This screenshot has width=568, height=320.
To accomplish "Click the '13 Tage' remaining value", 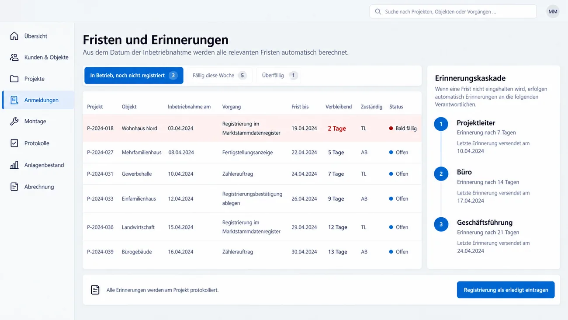I will (338, 252).
